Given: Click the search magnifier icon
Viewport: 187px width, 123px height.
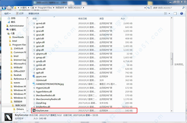Looking at the screenshot, I should click(x=184, y=8).
